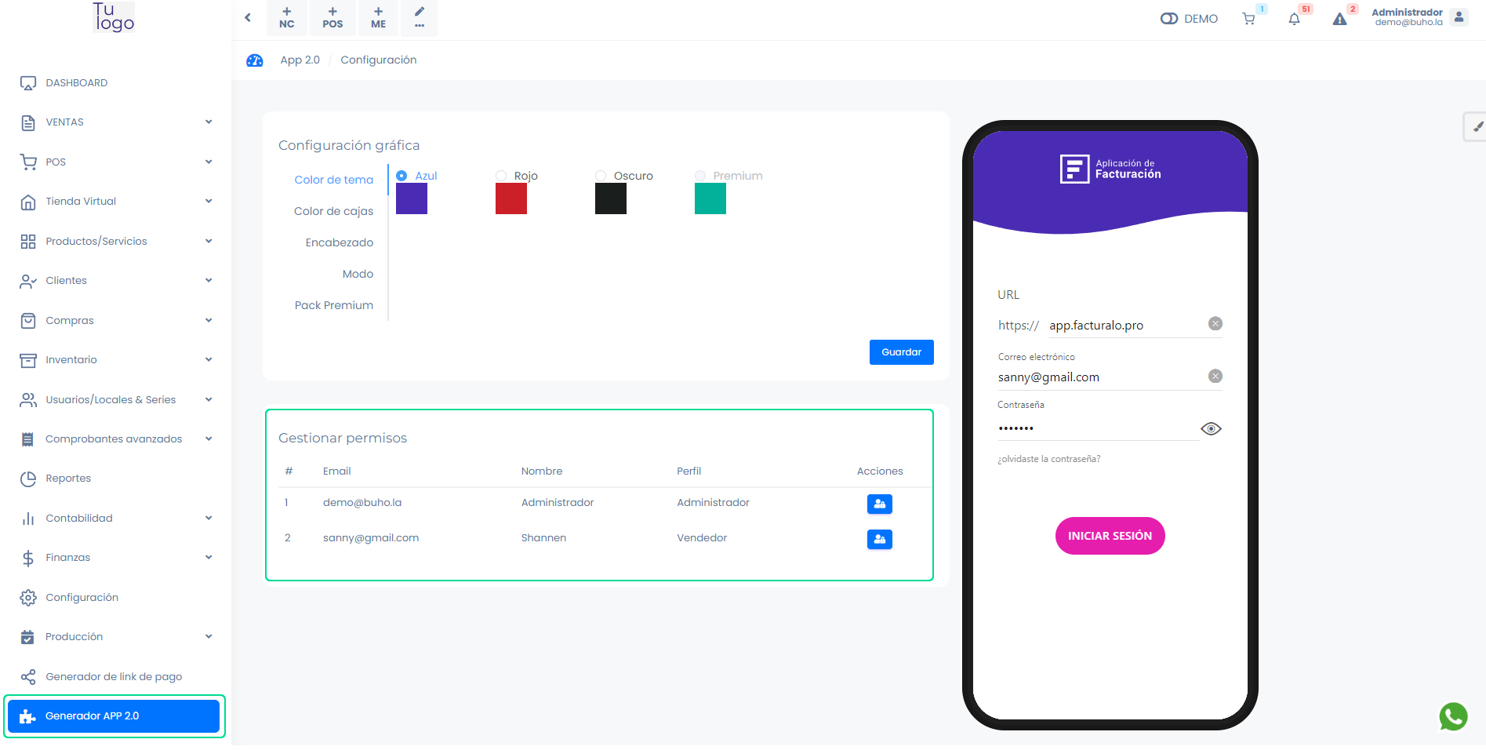1486x750 pixels.
Task: Open the shopping cart icon
Action: coord(1248,19)
